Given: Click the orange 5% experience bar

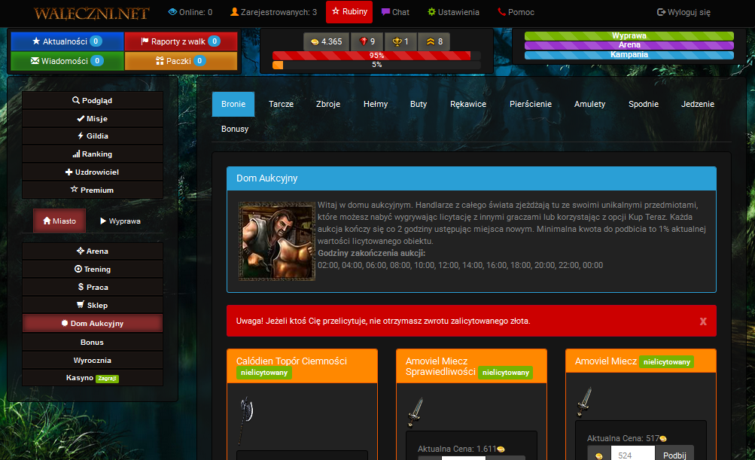Looking at the screenshot, I should [x=278, y=65].
